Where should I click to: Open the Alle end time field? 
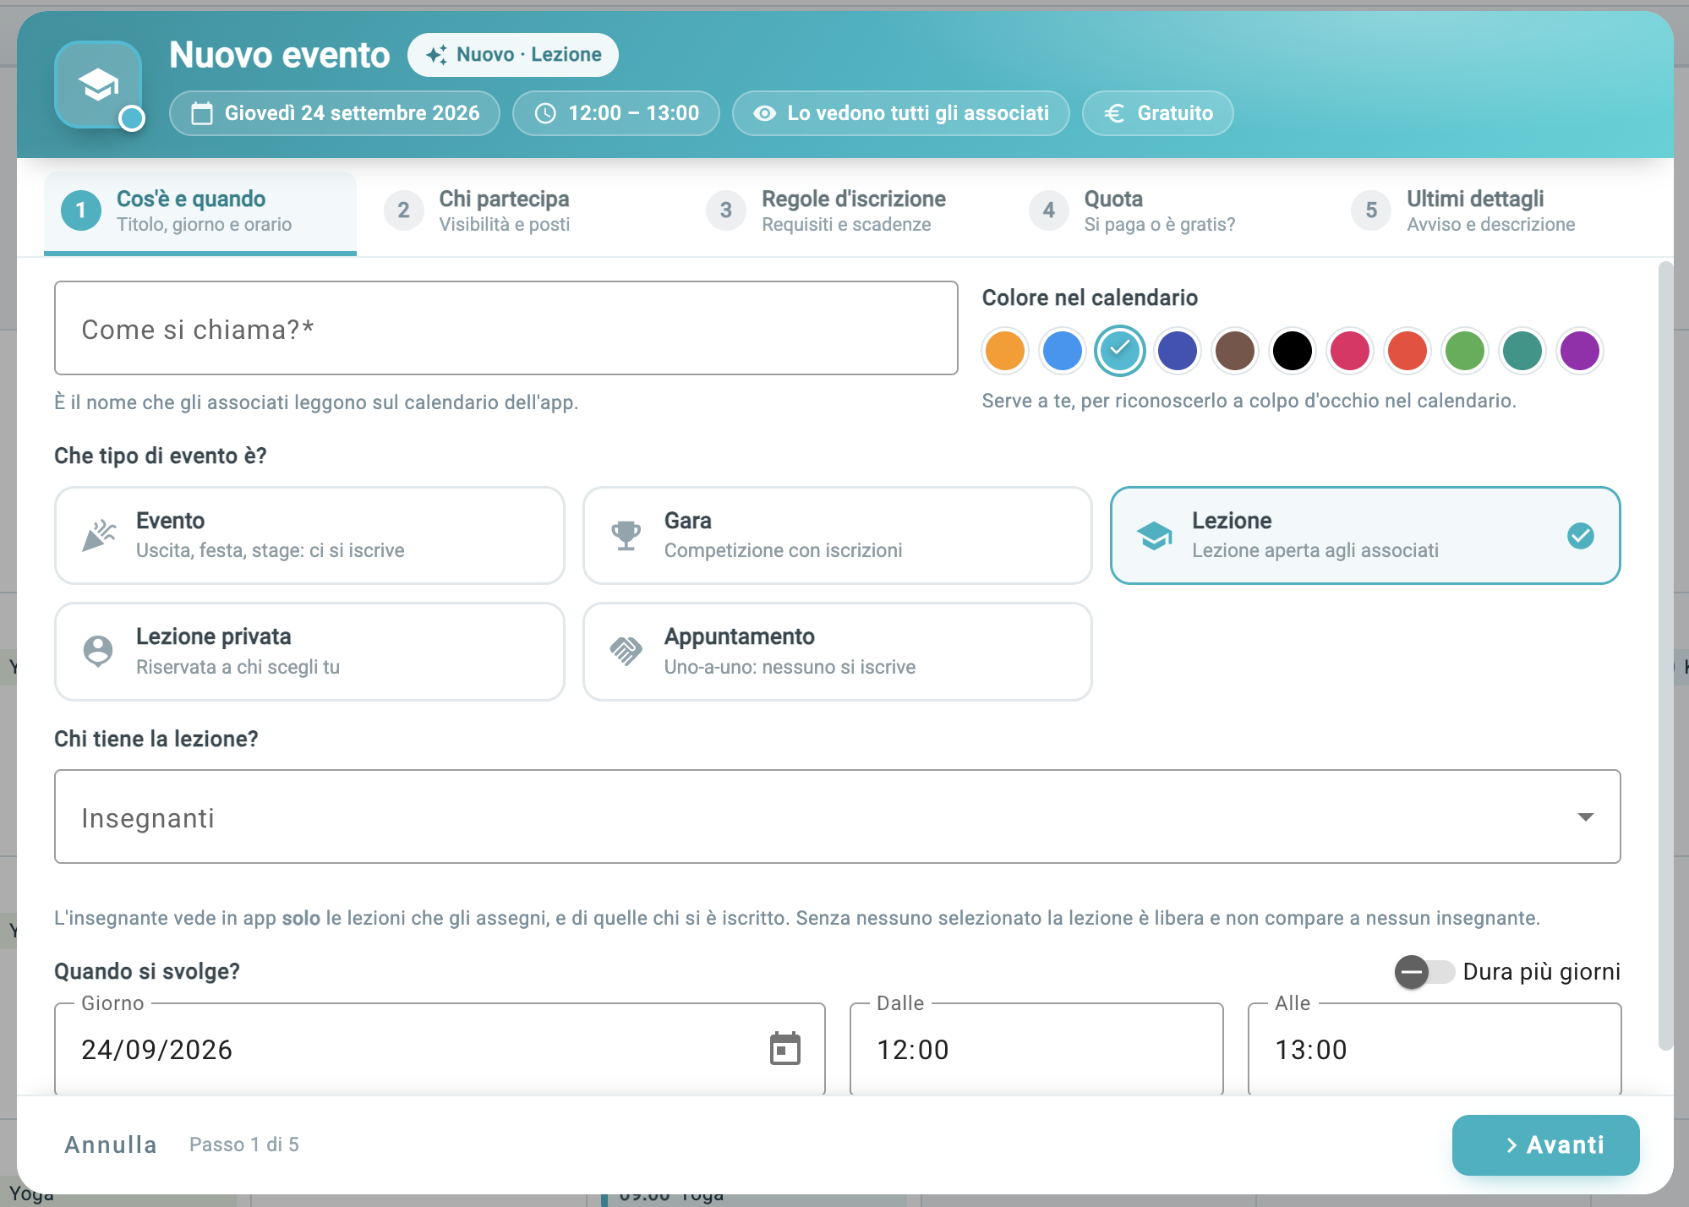[1435, 1049]
